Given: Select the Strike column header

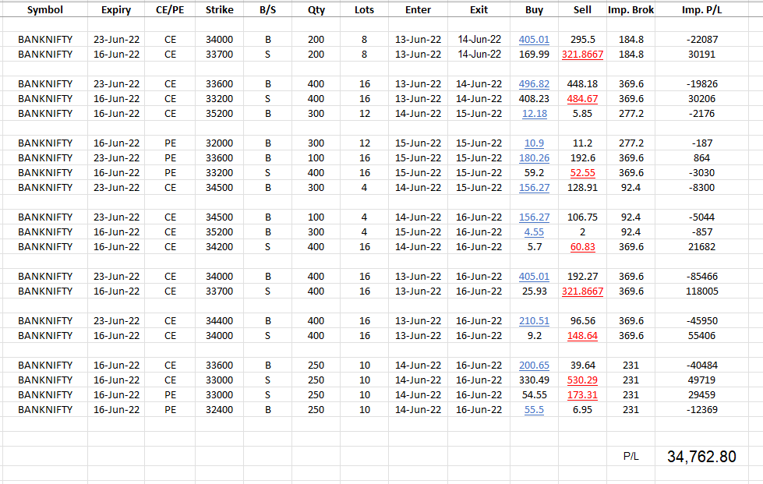Looking at the screenshot, I should point(219,9).
